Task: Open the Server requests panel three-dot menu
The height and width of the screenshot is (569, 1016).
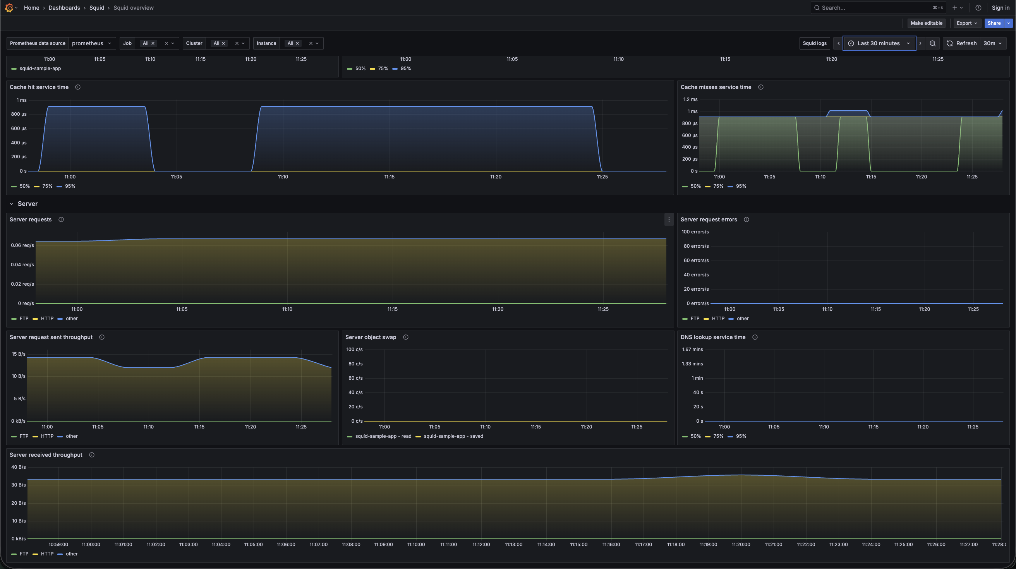Action: (x=669, y=219)
